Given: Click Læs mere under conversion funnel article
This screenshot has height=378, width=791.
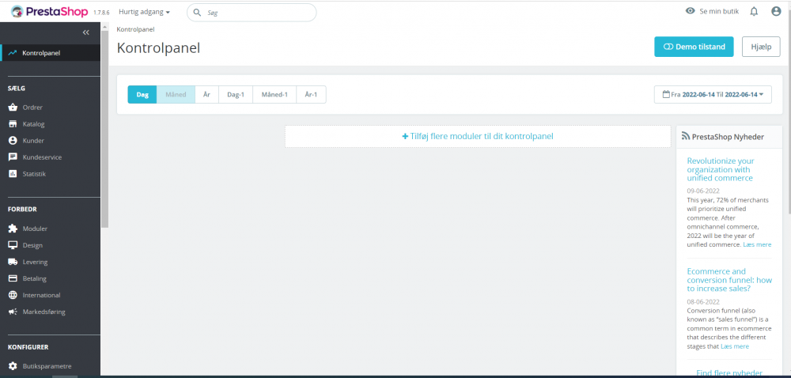Looking at the screenshot, I should tap(735, 346).
